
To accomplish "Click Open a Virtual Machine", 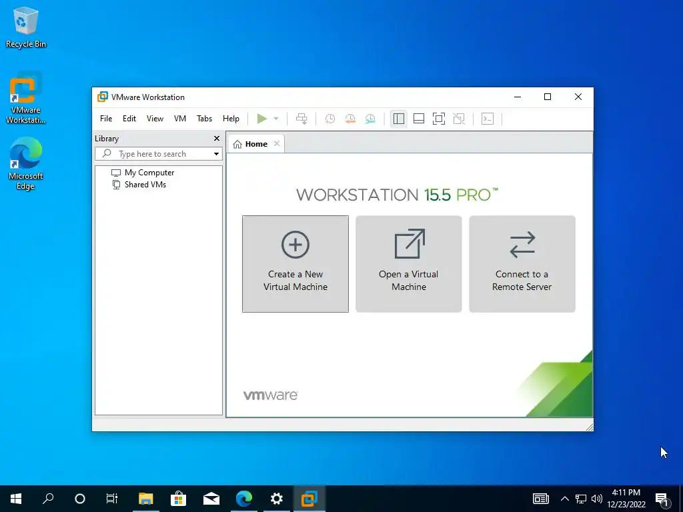I will coord(409,264).
